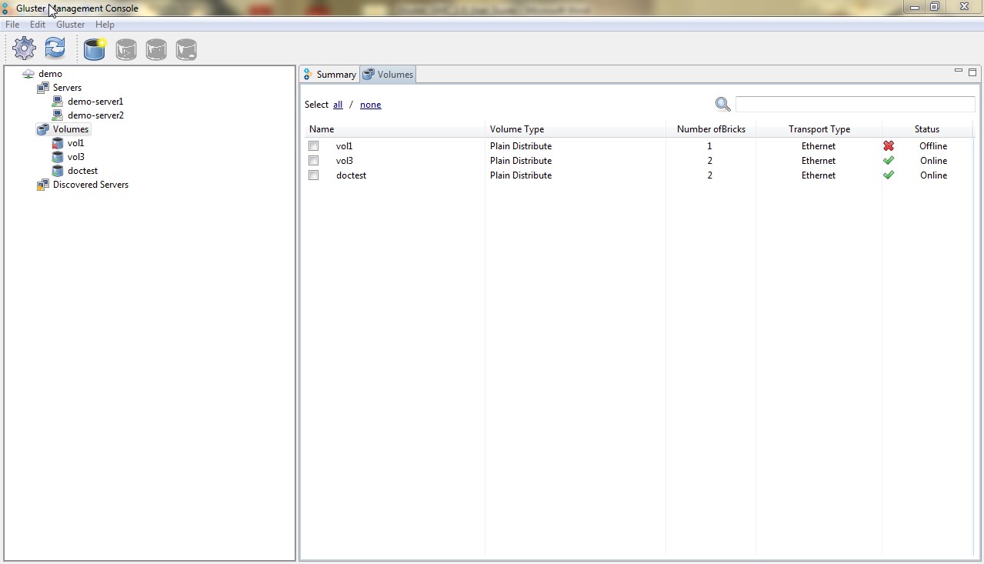Tick the vol1 checkbox
Screen dimensions: 984x564
pos(314,146)
